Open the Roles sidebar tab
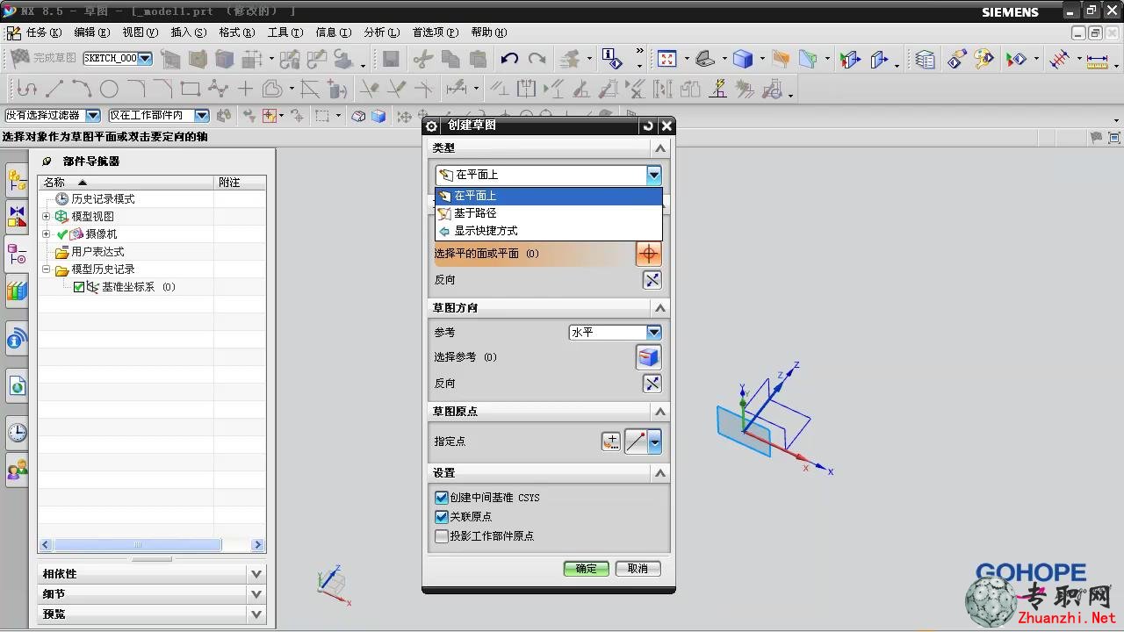The image size is (1124, 632). click(x=17, y=470)
